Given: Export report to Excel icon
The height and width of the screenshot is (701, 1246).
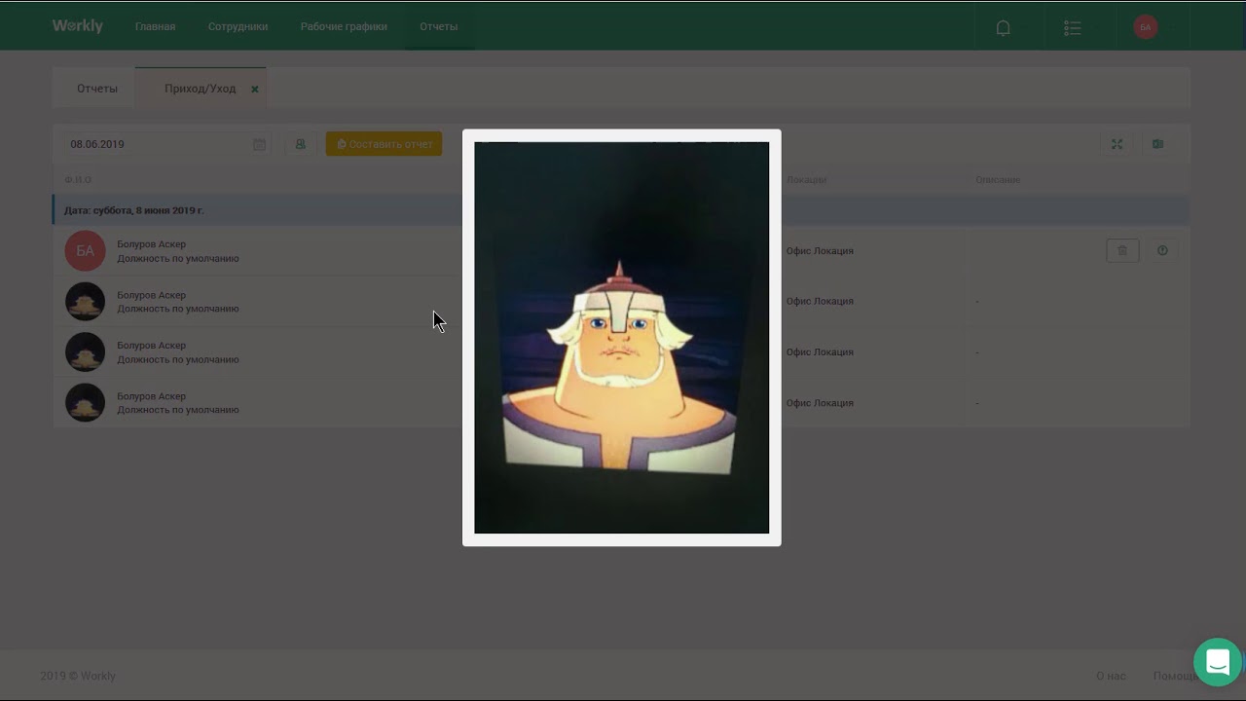Looking at the screenshot, I should 1158,144.
